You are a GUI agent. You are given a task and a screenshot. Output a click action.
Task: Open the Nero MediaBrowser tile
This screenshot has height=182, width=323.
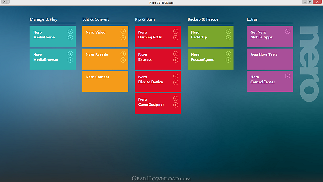[53, 59]
